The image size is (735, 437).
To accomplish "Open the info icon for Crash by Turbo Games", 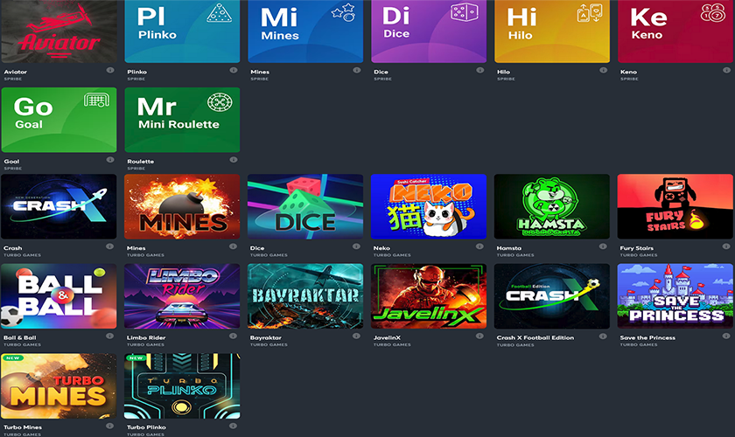I will click(x=109, y=246).
